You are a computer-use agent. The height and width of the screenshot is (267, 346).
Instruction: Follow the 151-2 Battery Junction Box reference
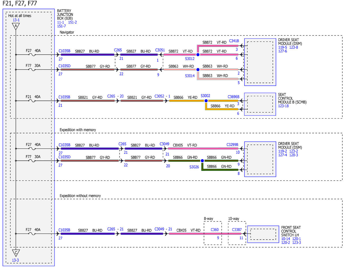click(72, 22)
